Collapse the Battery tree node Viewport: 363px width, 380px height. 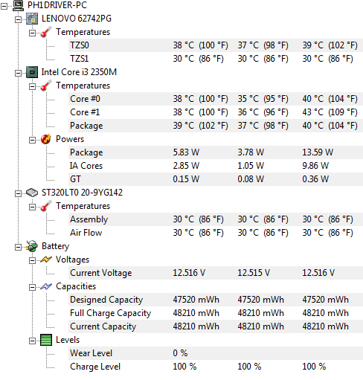(x=18, y=247)
